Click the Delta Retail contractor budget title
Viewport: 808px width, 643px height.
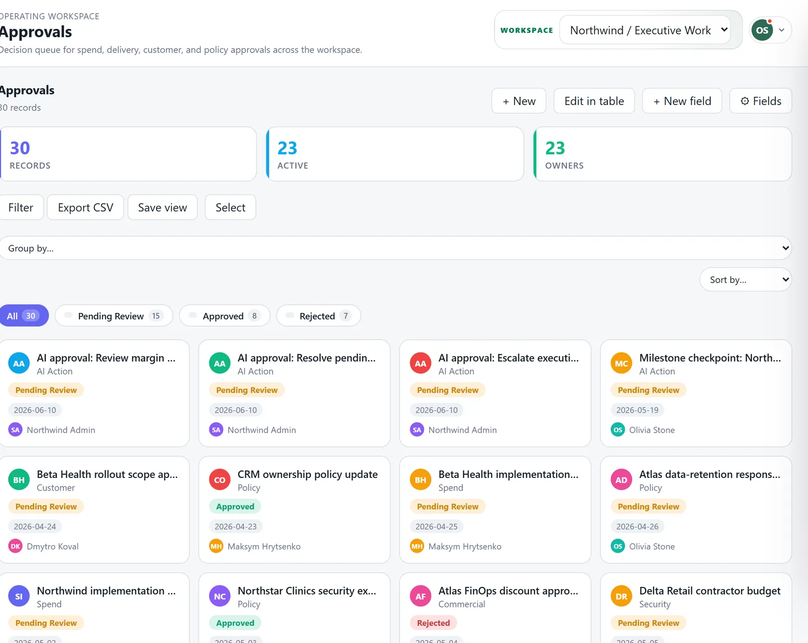[x=710, y=591]
